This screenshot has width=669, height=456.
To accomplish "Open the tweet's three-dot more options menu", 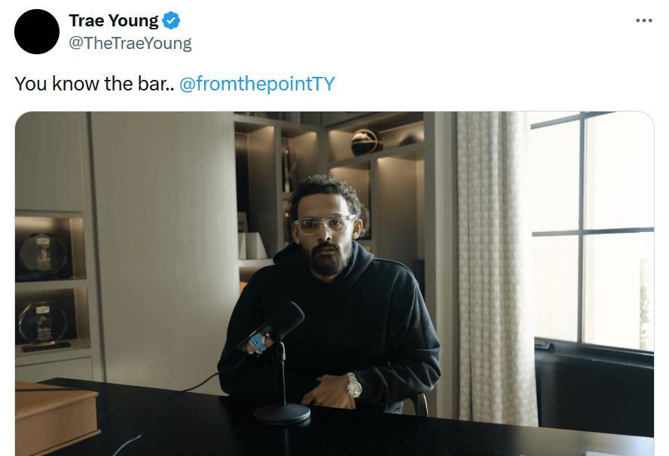I will click(x=643, y=20).
